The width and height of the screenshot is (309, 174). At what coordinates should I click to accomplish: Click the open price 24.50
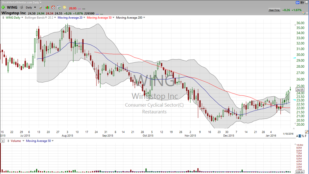pyautogui.click(x=32, y=14)
